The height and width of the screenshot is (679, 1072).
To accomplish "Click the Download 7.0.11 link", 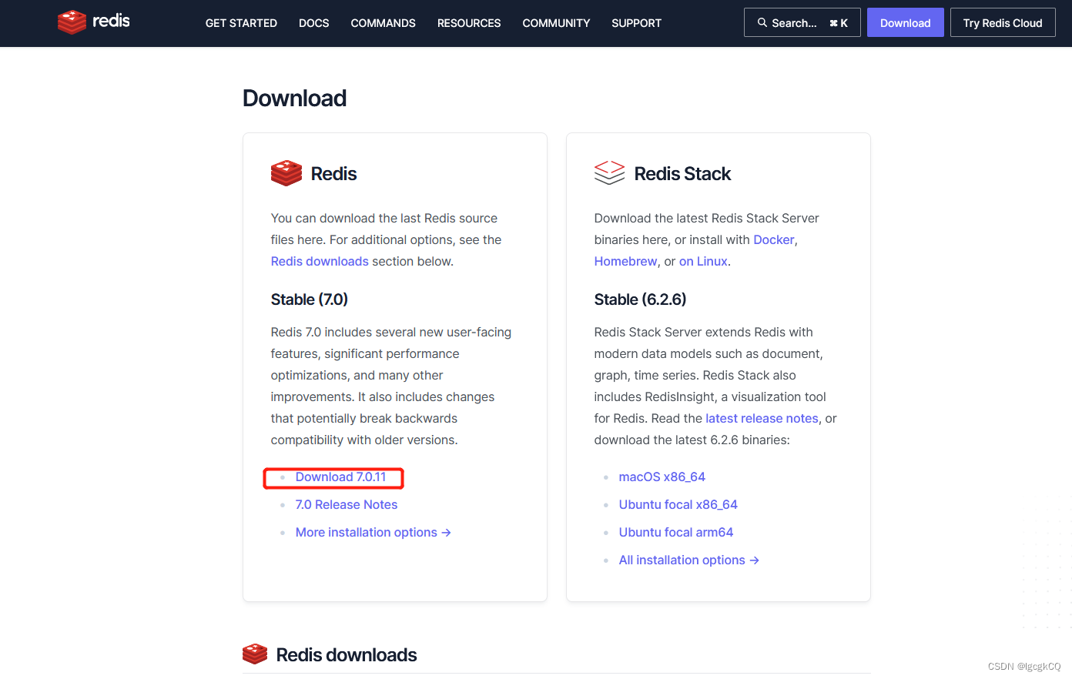I will pos(340,477).
